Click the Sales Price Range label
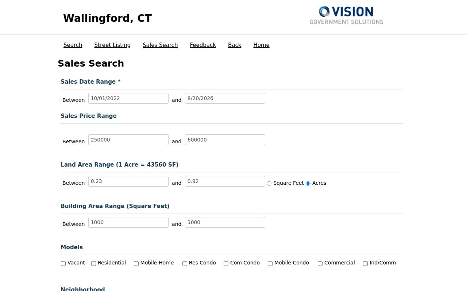The width and height of the screenshot is (467, 291). 89,116
